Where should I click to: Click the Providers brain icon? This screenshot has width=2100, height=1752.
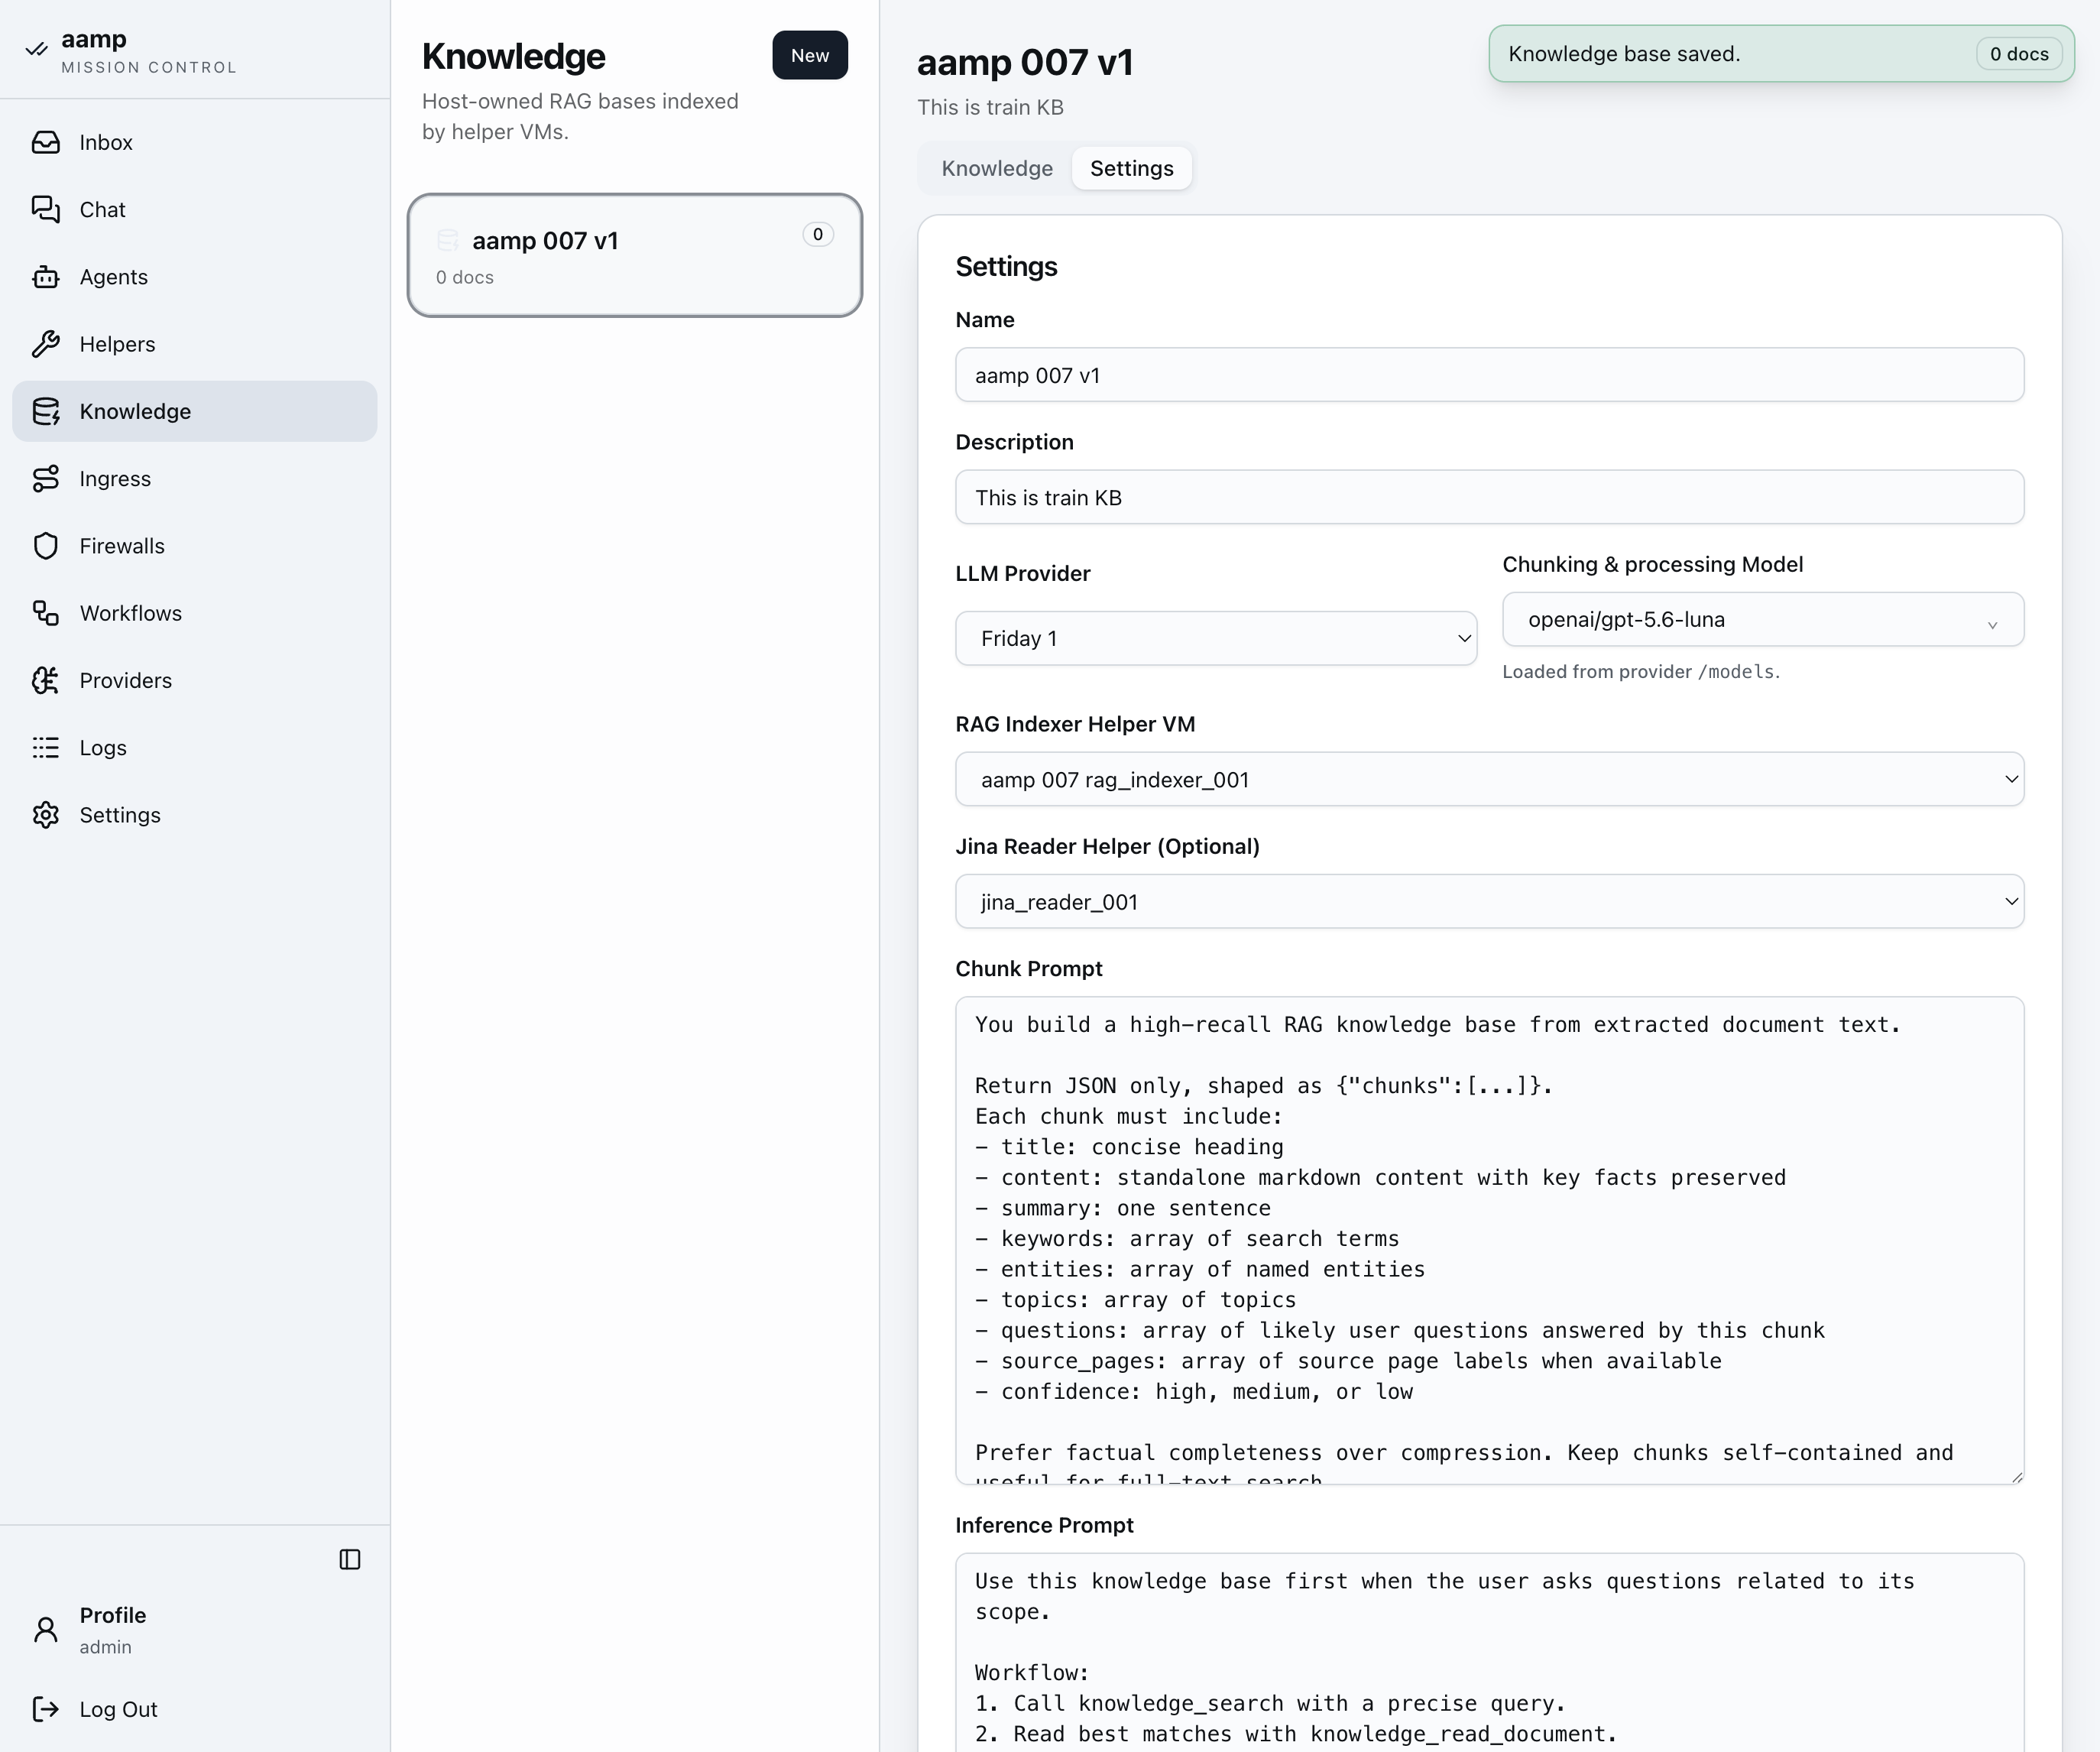tap(45, 680)
